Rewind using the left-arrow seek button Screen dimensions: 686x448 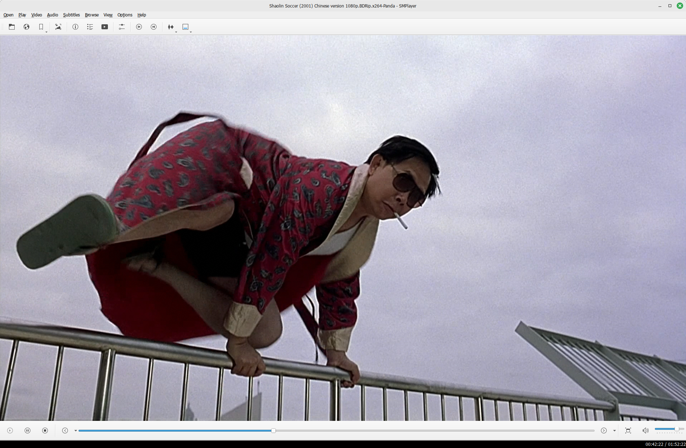pyautogui.click(x=65, y=431)
